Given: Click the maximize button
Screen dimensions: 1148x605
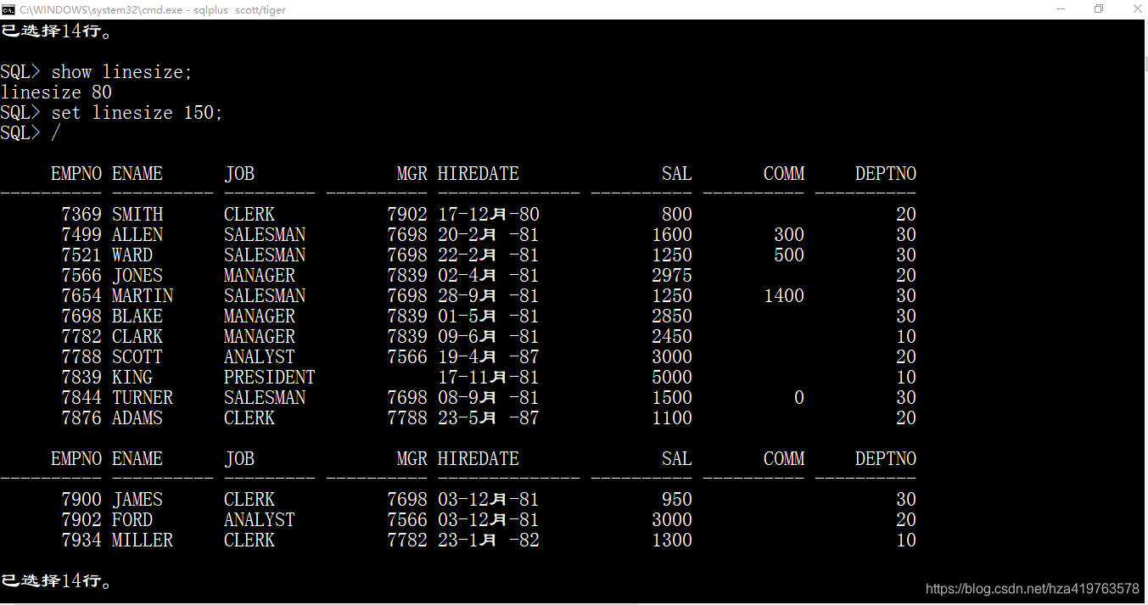Looking at the screenshot, I should [1099, 8].
